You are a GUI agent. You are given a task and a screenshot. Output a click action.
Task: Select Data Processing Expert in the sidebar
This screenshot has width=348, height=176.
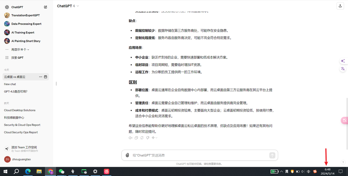[x=26, y=24]
